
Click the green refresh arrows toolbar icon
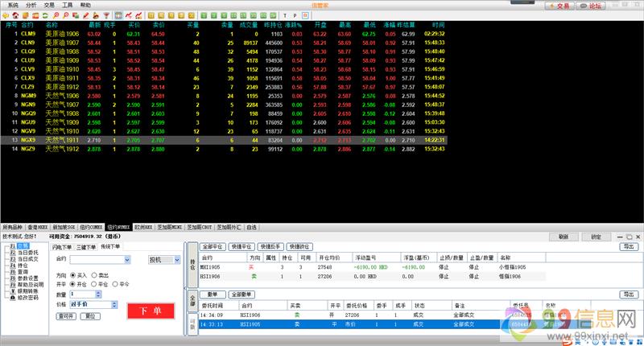(x=45, y=15)
